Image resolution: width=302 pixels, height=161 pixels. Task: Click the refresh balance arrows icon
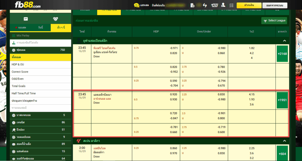pos(205,5)
